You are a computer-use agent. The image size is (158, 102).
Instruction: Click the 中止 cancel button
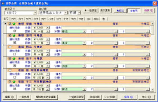pyautogui.click(x=146, y=97)
